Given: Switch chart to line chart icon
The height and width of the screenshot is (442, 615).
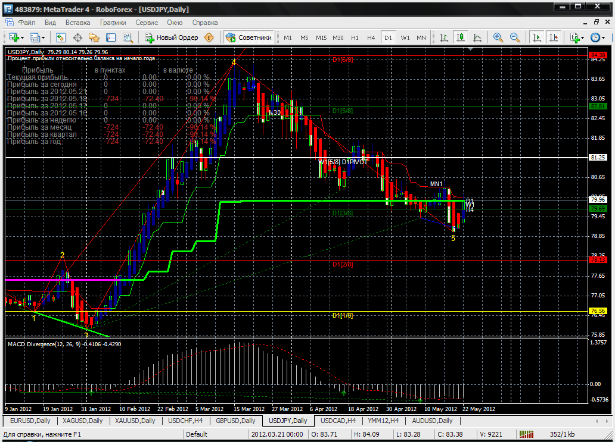Looking at the screenshot, I should [477, 37].
